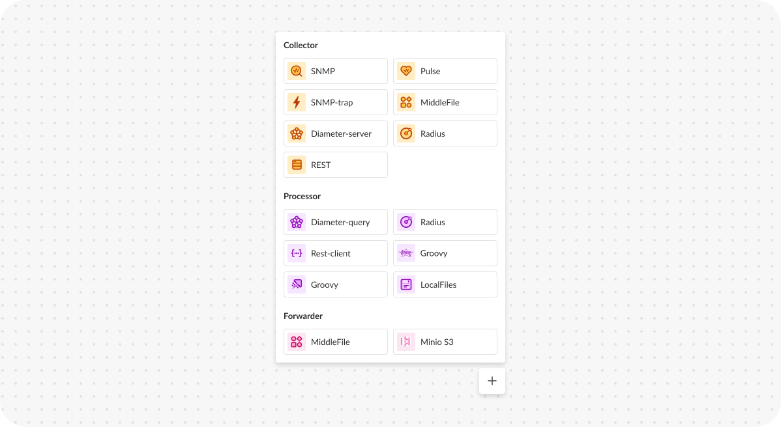
Task: Click the purple Processor Radius icon
Action: click(406, 222)
